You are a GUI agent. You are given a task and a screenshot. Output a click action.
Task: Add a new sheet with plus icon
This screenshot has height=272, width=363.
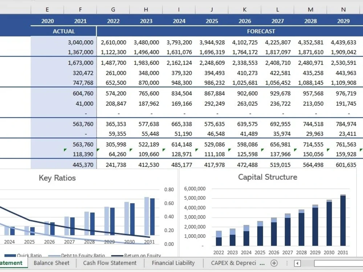pos(274,263)
